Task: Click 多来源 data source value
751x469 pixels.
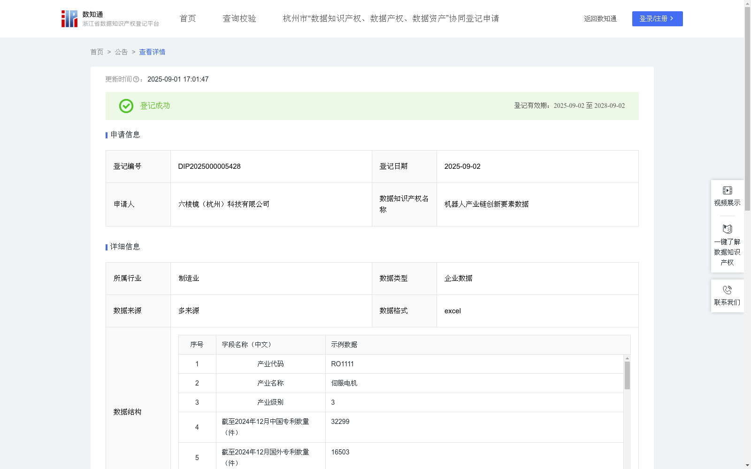Action: point(189,311)
